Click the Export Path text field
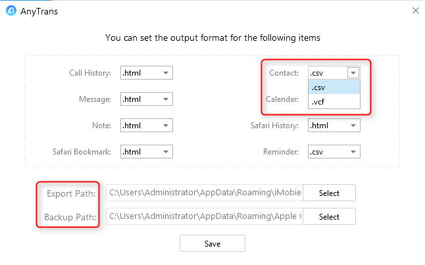This screenshot has width=425, height=265. 205,193
